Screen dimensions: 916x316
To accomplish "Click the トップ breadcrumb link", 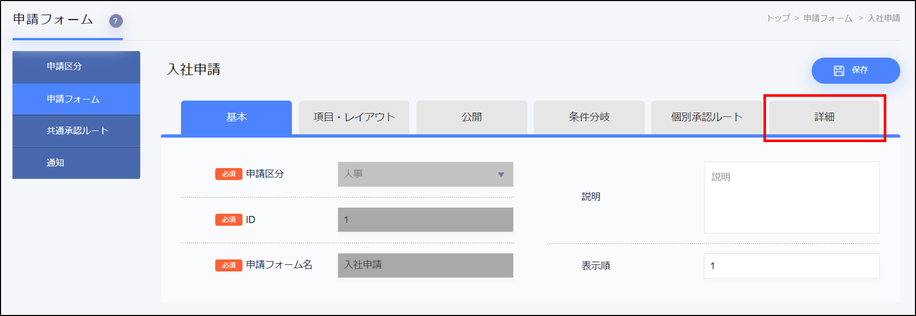I will point(779,18).
